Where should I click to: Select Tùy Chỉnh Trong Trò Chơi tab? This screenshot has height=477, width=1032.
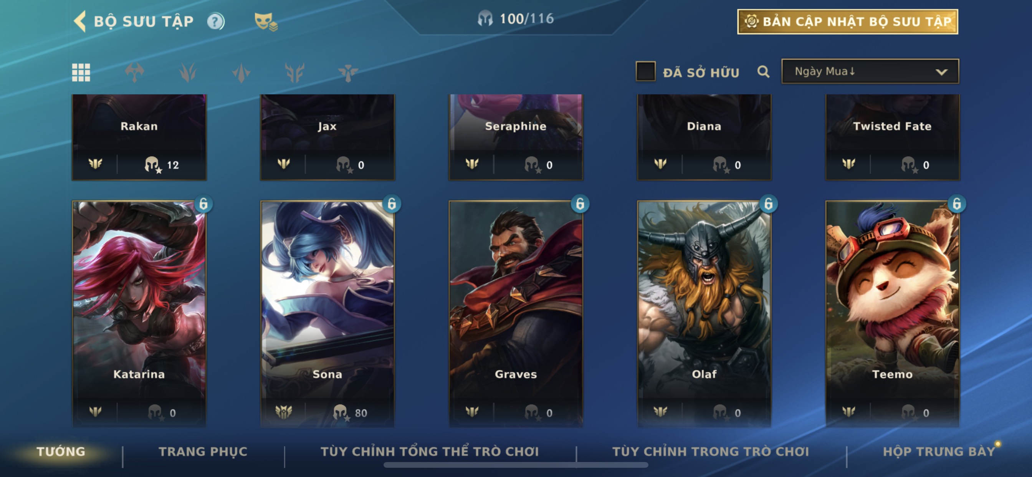pos(711,451)
